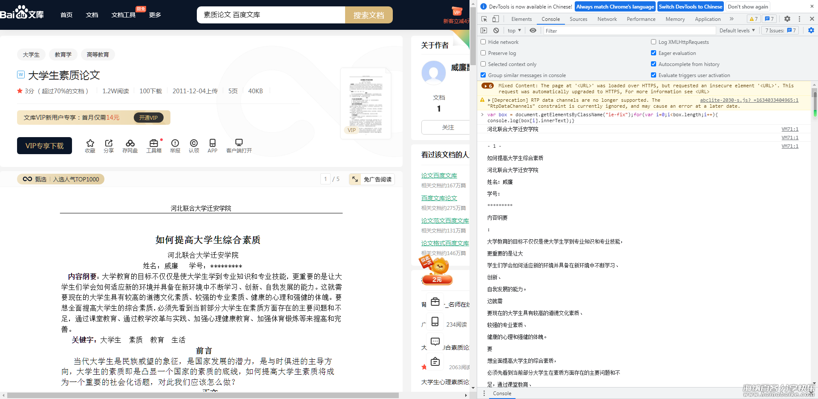Select the inspect element tool in DevTools
This screenshot has height=399, width=818.
tap(484, 19)
